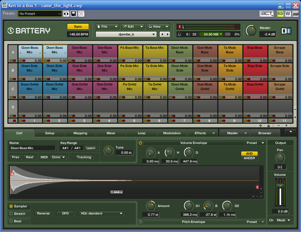Image resolution: width=301 pixels, height=232 pixels.
Task: Click the Master volume knob
Action: coord(252,31)
